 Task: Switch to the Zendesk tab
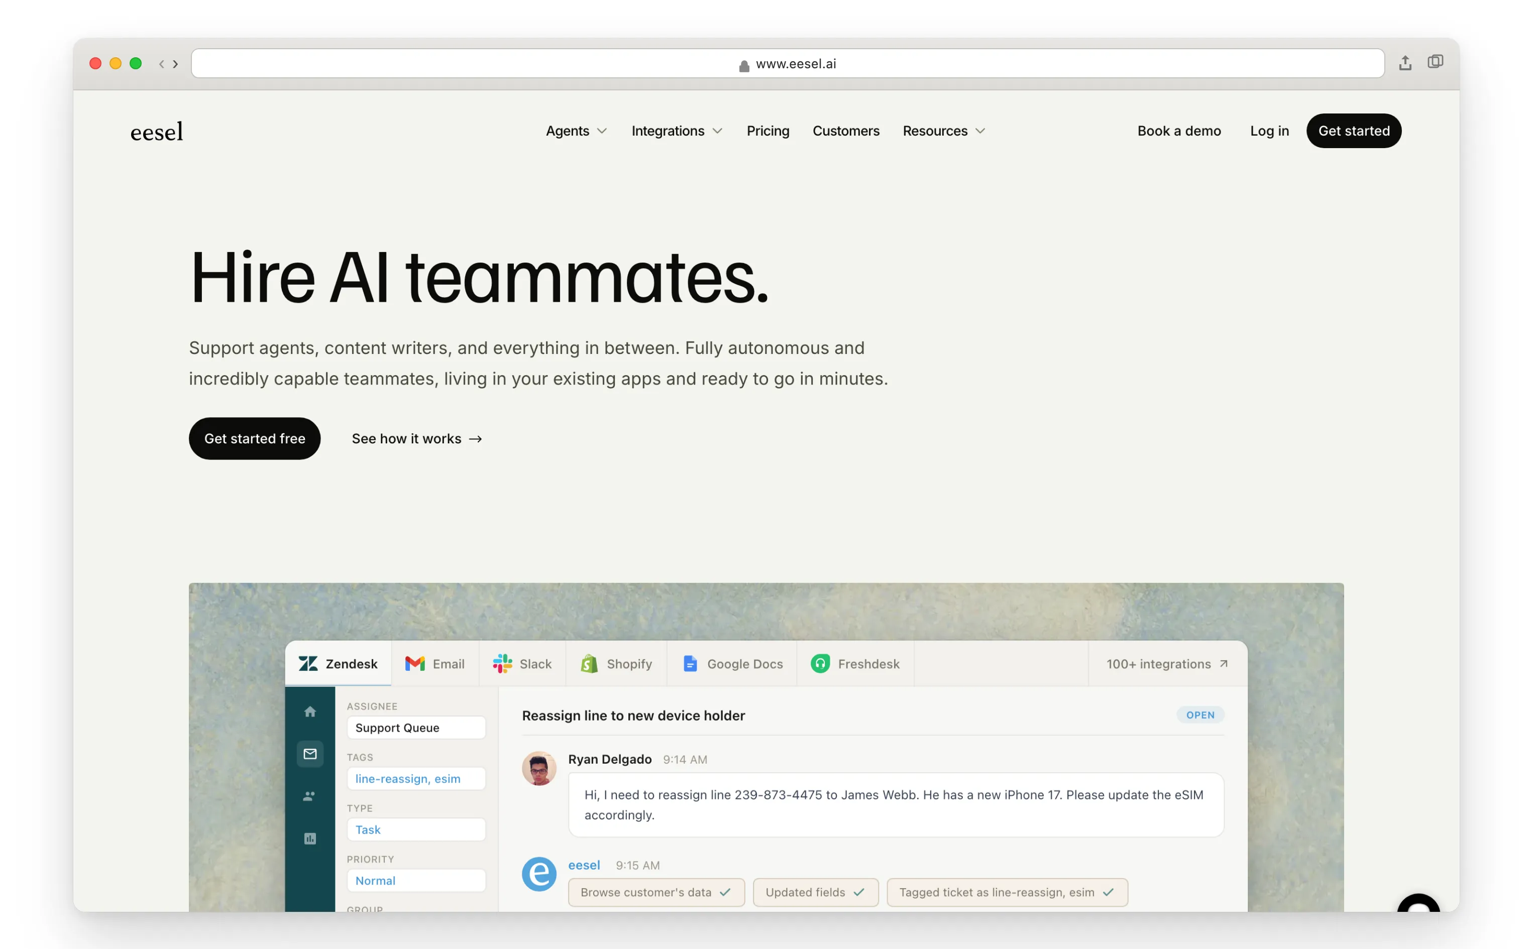(338, 663)
